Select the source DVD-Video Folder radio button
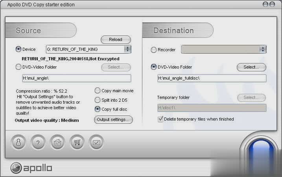This screenshot has height=177, width=282. point(18,67)
